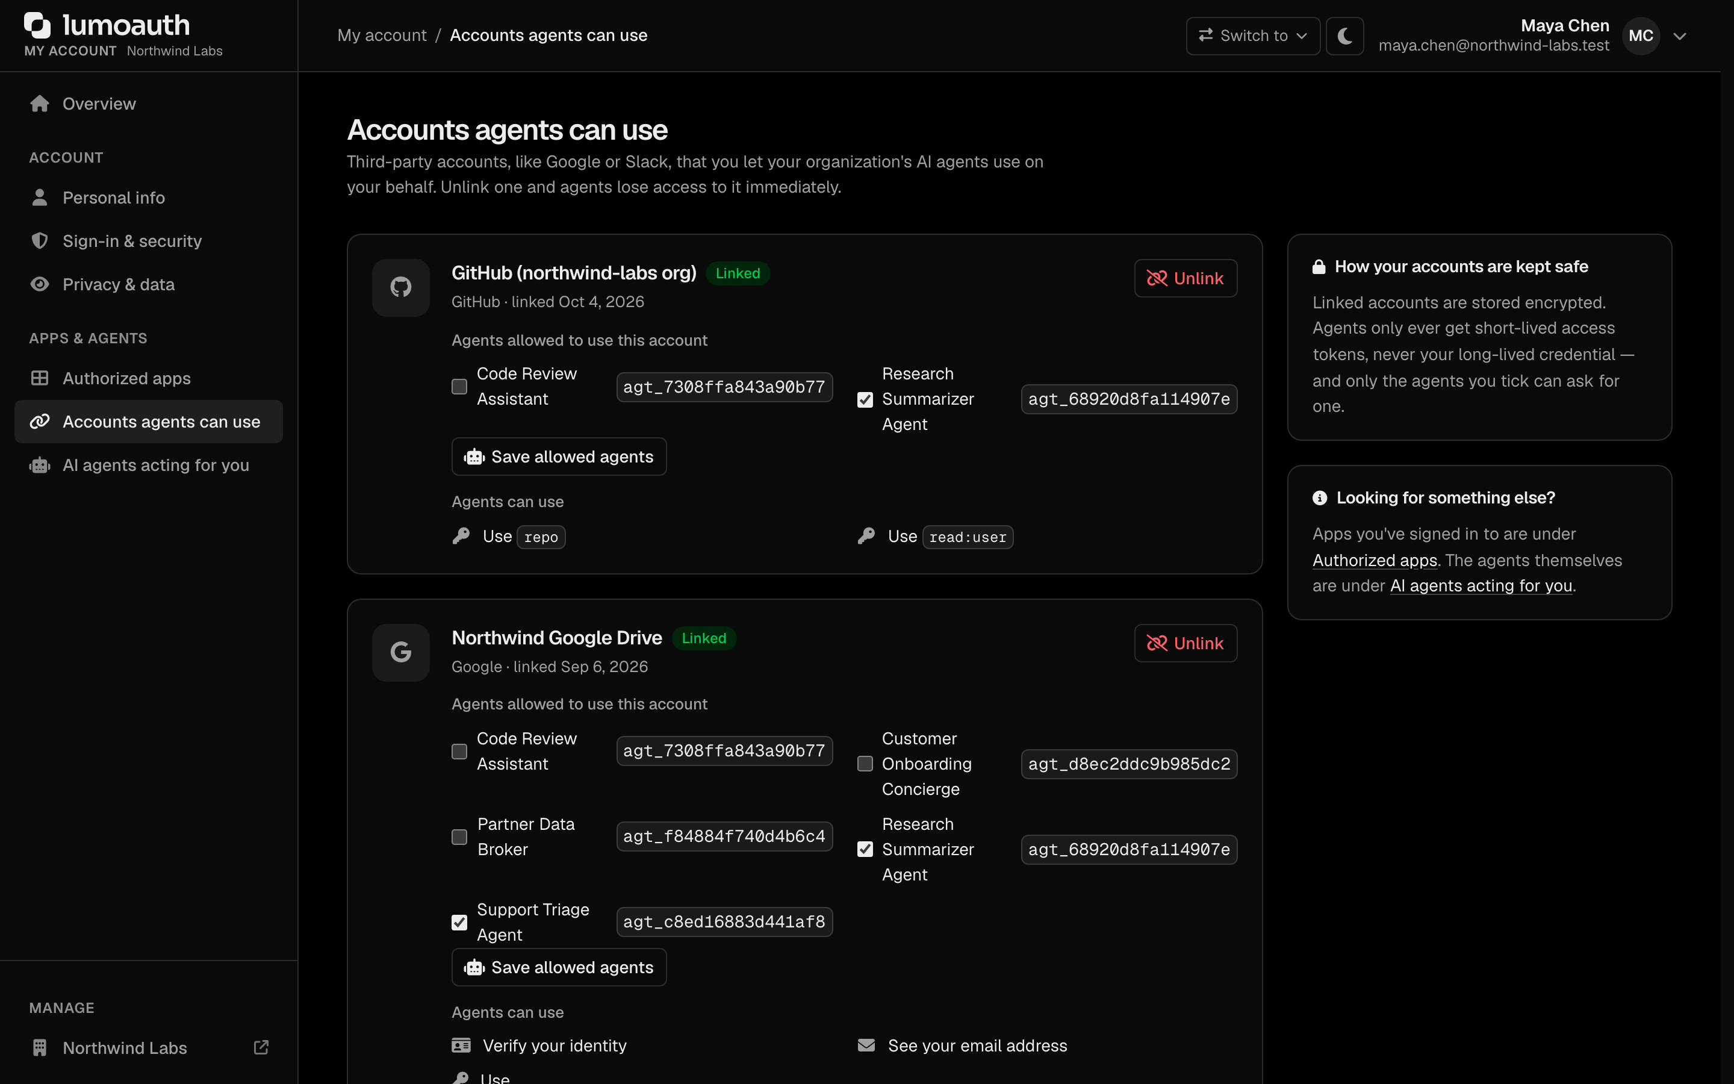Screen dimensions: 1734x1084
Task: Check Code Review Assistant for Google Drive
Action: click(x=459, y=752)
